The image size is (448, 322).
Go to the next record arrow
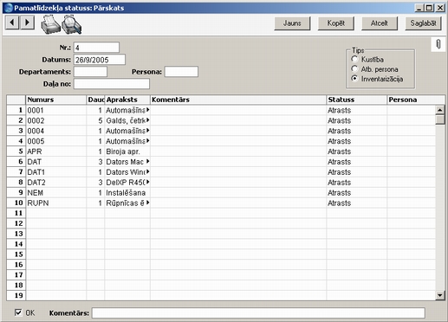click(27, 23)
